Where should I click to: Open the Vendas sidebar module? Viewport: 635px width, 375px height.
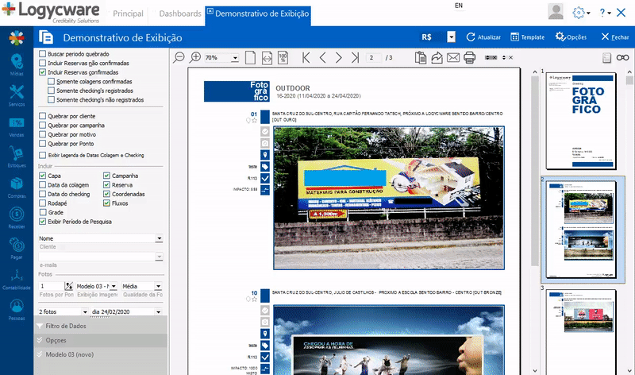15,128
